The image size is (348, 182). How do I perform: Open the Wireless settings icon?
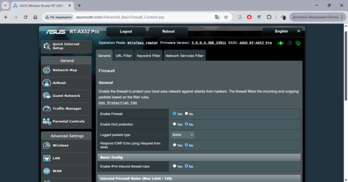[x=47, y=145]
